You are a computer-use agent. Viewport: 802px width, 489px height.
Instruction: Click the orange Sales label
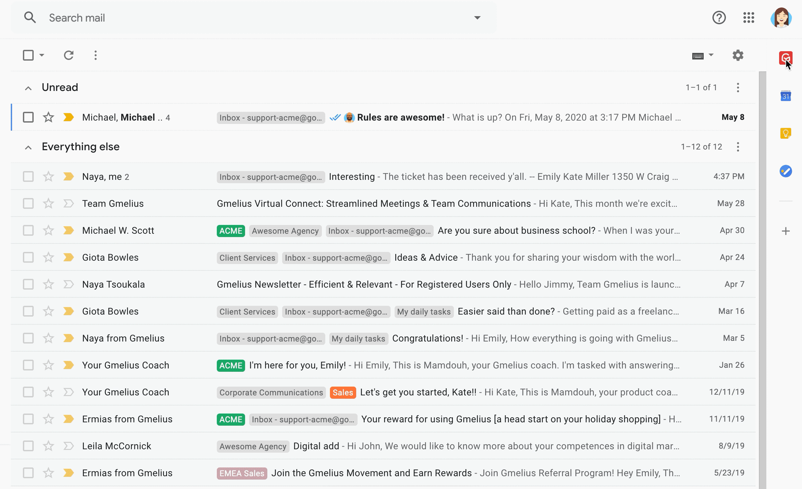point(343,392)
